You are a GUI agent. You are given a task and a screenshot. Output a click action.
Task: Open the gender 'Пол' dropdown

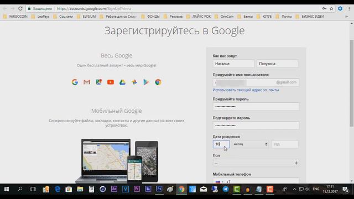(256, 163)
